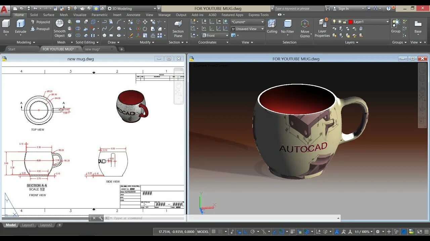Expand the Draw panel dropdown
430x241 pixels.
[x=114, y=42]
